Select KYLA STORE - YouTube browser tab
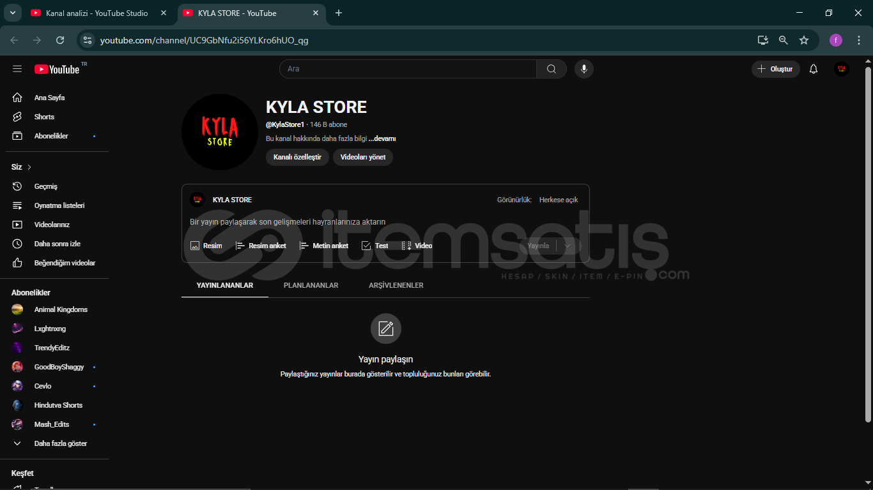The width and height of the screenshot is (873, 490). click(249, 13)
